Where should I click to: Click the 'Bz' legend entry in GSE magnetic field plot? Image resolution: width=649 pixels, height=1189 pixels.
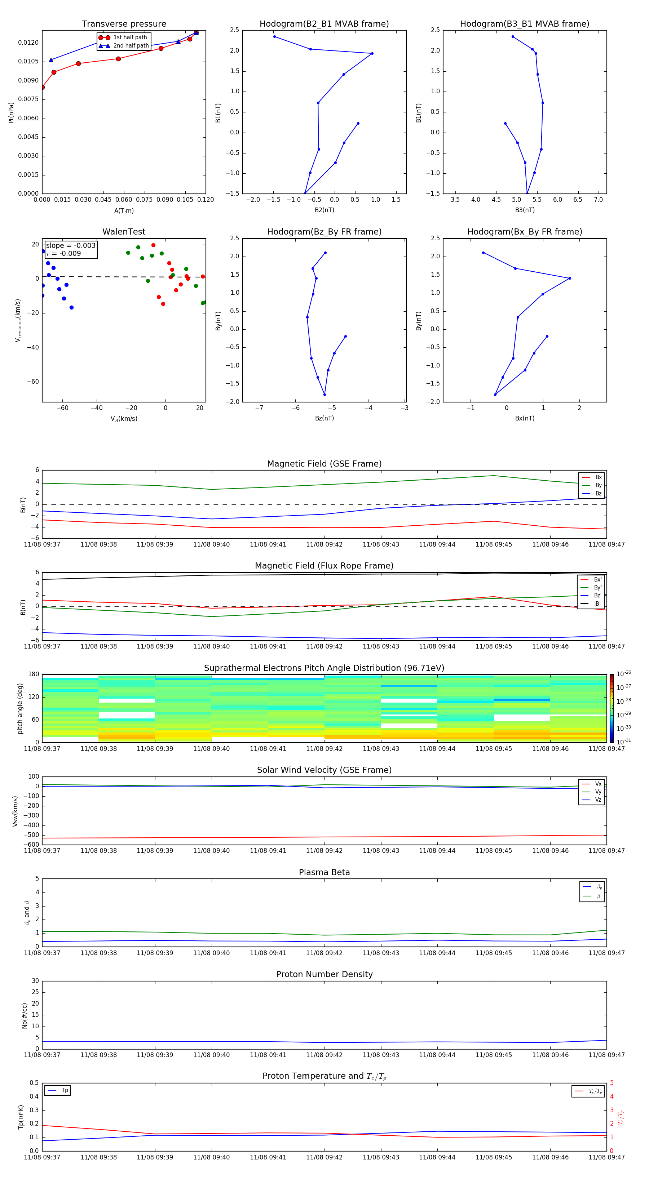click(x=592, y=493)
